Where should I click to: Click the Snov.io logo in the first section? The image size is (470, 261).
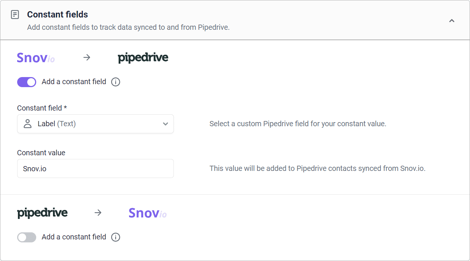pos(35,57)
